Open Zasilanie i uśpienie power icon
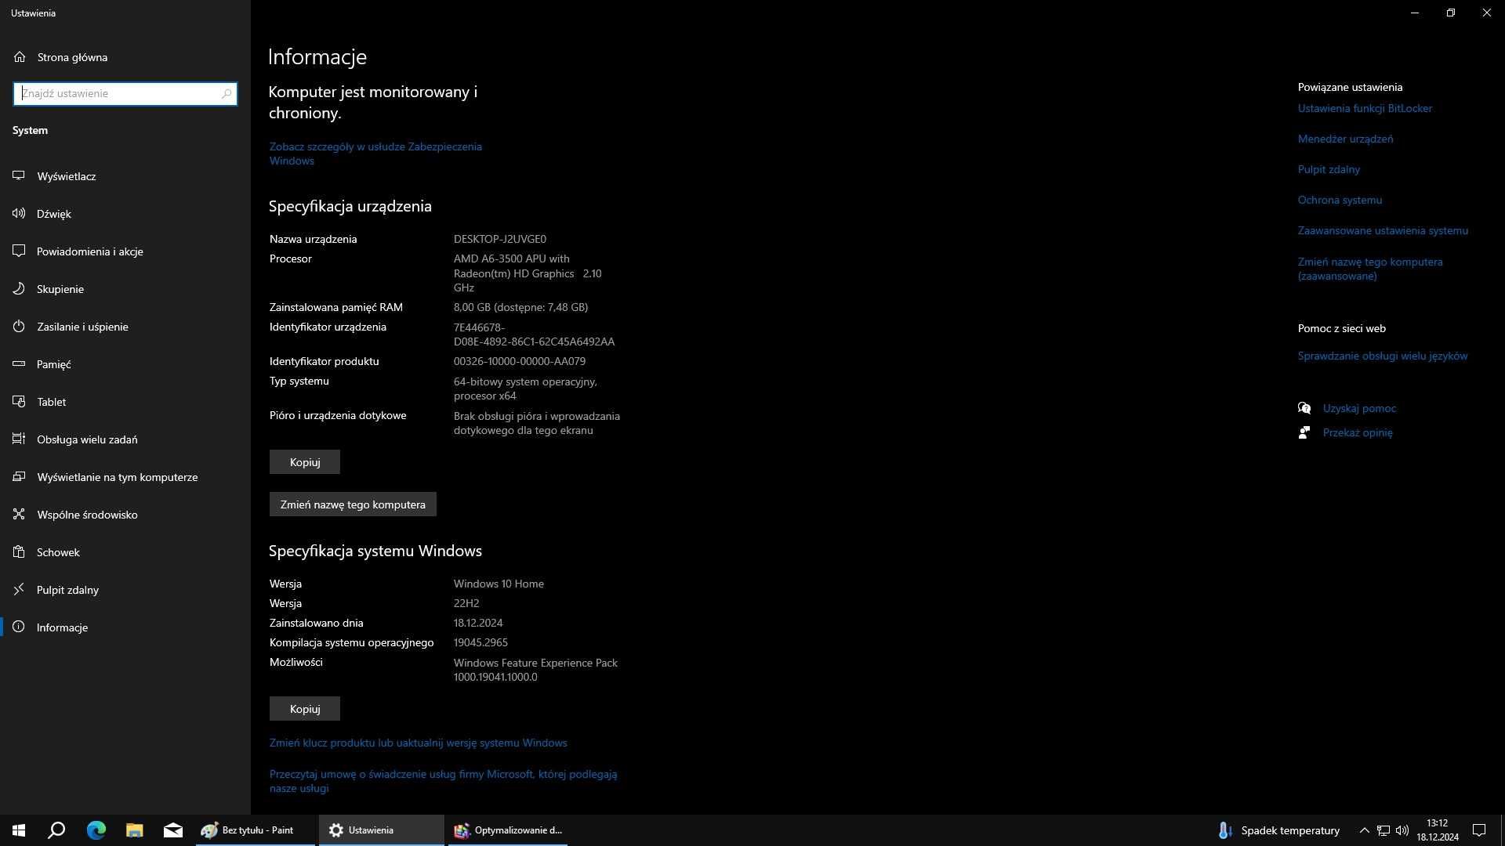The width and height of the screenshot is (1505, 846). pyautogui.click(x=19, y=327)
